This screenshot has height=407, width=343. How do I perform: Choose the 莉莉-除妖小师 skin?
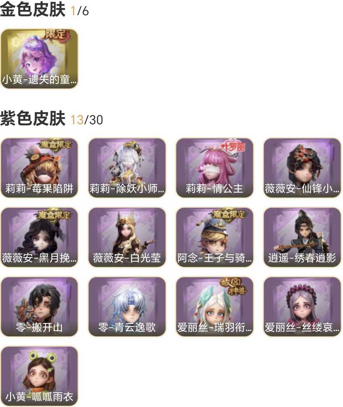click(127, 168)
